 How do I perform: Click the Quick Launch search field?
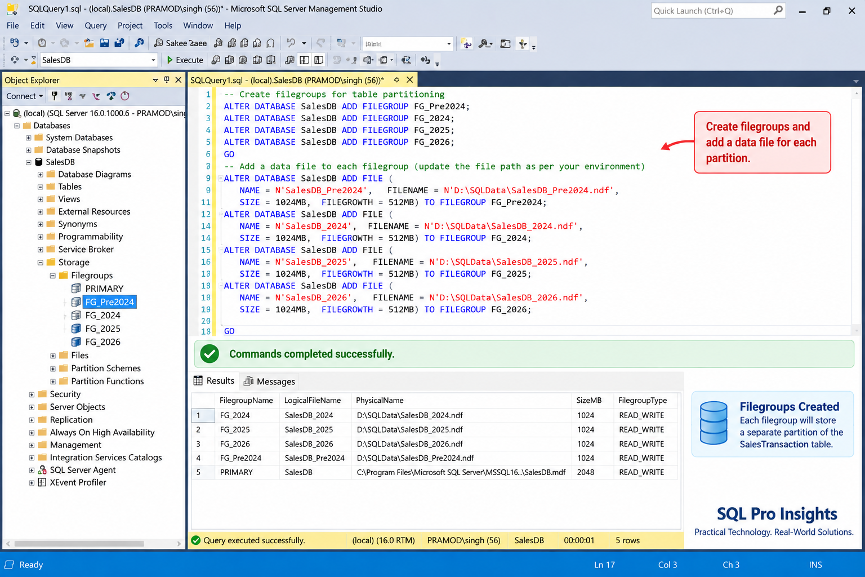tap(712, 11)
